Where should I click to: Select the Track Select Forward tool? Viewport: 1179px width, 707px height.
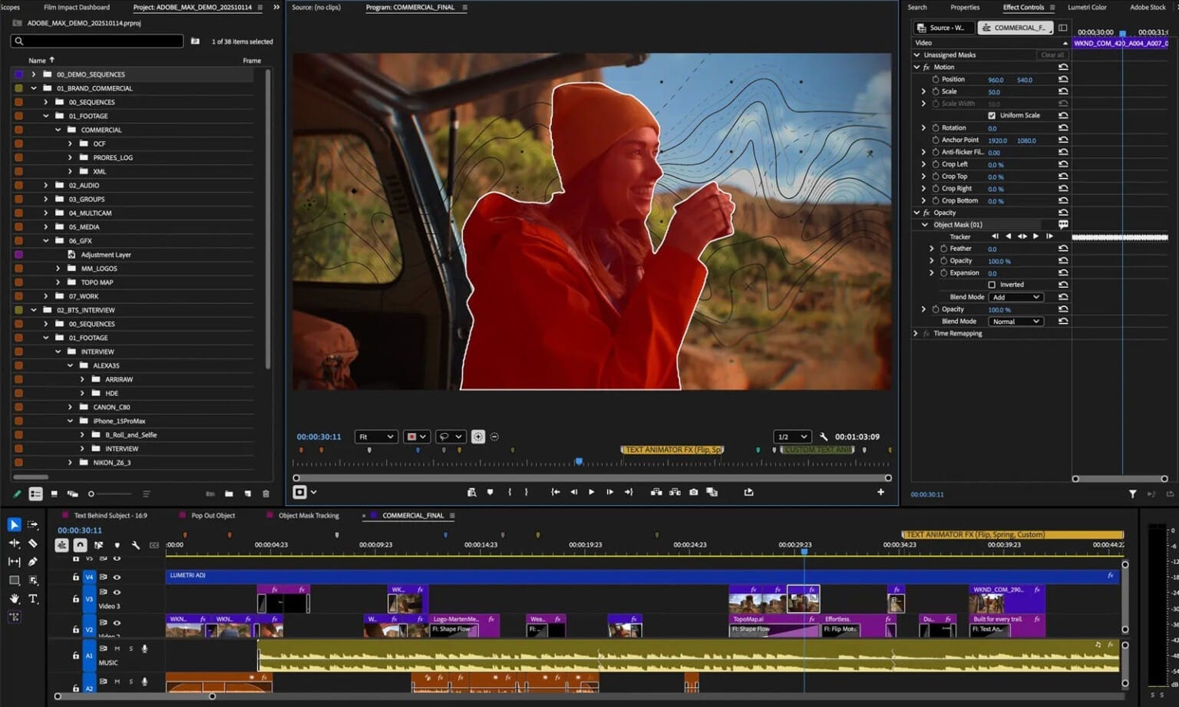pyautogui.click(x=33, y=524)
